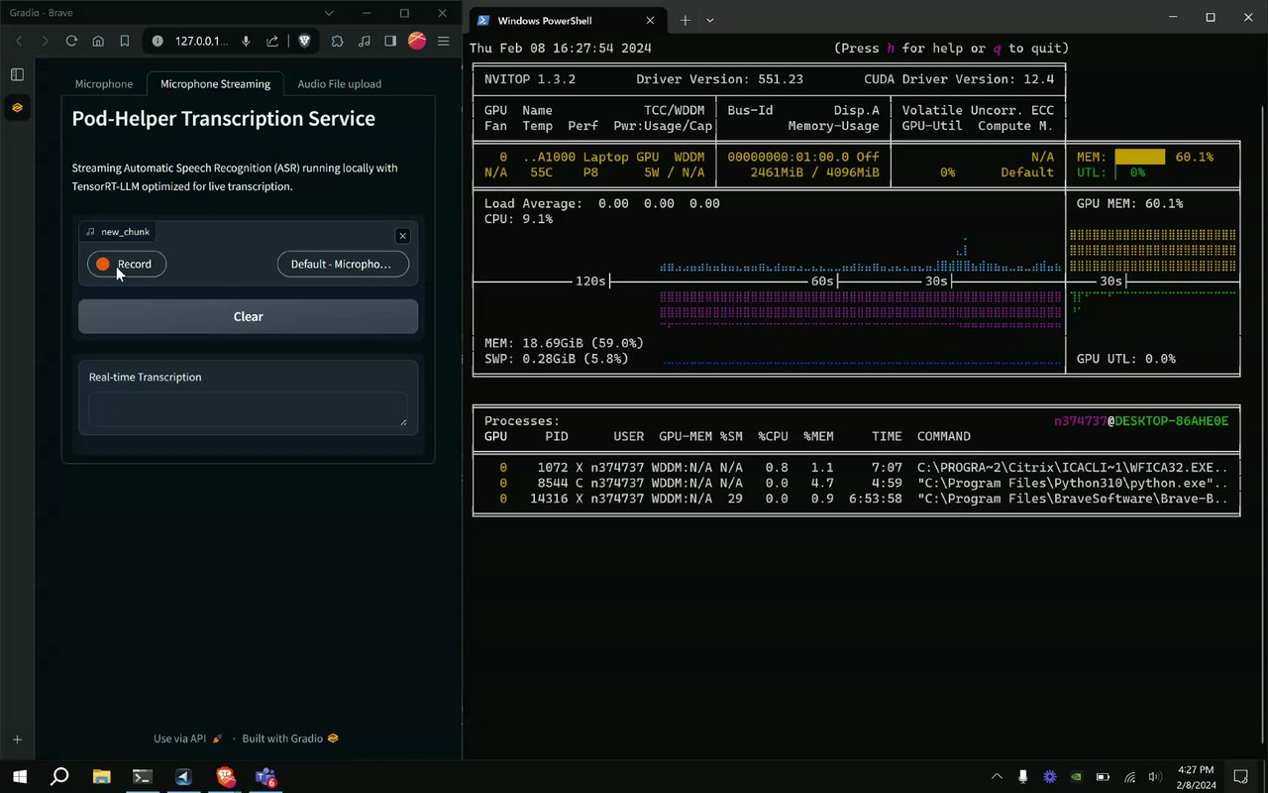This screenshot has height=793, width=1268.
Task: Open the Audio File upload tab
Action: coord(340,84)
